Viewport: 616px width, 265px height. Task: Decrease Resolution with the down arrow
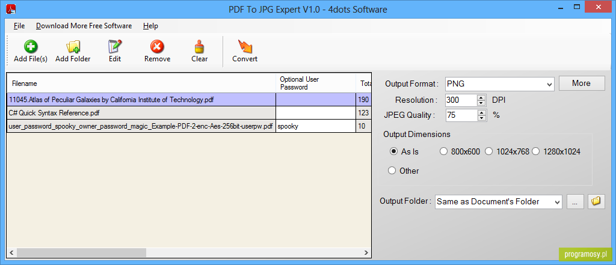pyautogui.click(x=481, y=103)
